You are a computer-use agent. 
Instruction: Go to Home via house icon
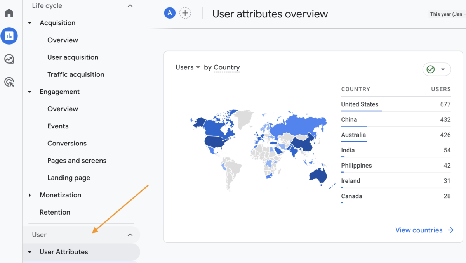(9, 13)
